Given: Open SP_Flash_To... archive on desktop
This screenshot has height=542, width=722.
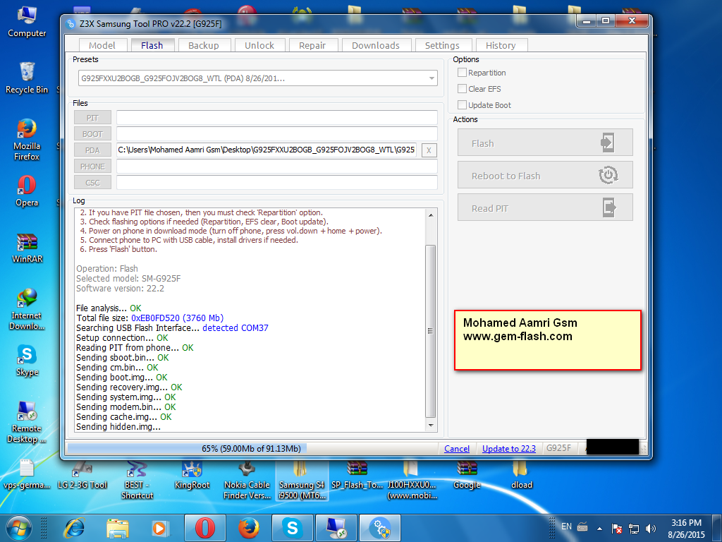Looking at the screenshot, I should (x=357, y=475).
